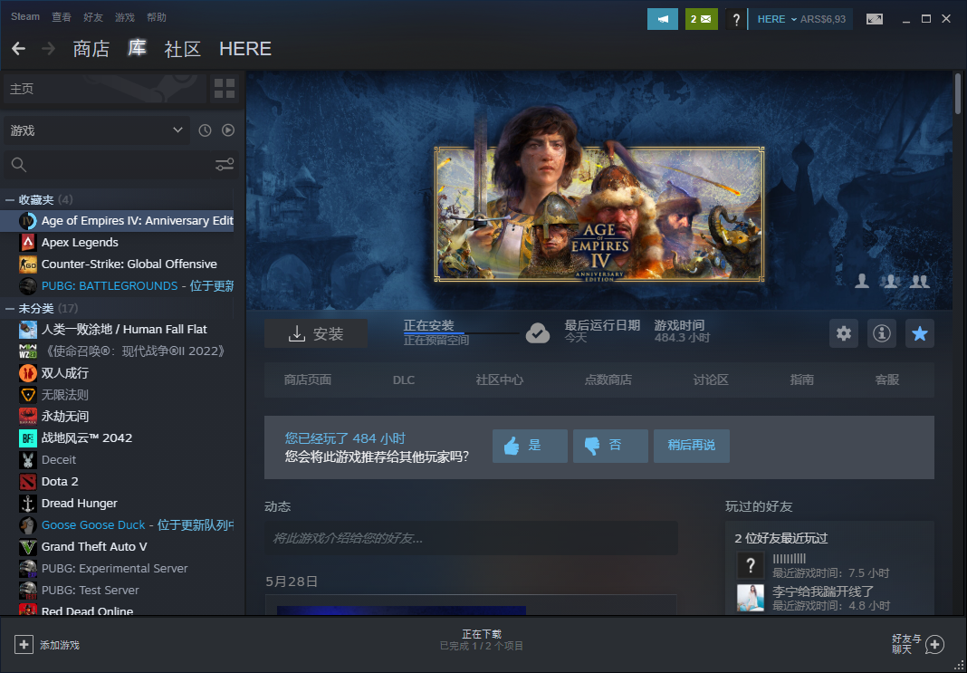Open game settings gear icon

pos(844,333)
